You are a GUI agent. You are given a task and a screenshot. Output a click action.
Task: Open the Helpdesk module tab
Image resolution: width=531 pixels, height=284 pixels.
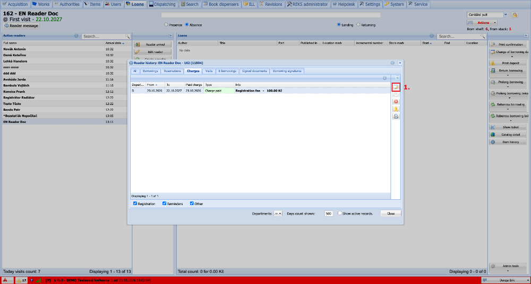(x=343, y=4)
